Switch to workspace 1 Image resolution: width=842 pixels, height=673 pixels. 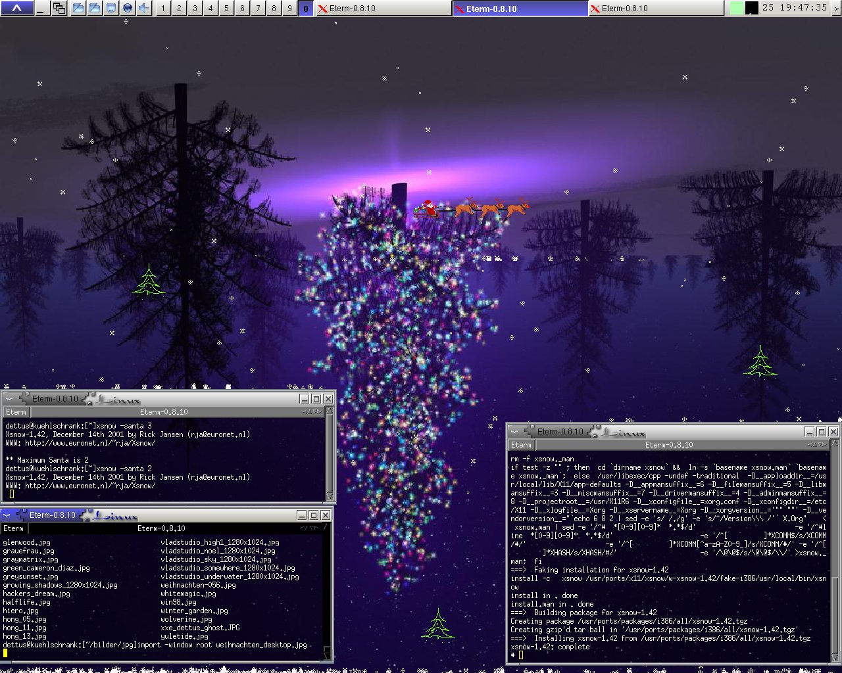tap(162, 9)
